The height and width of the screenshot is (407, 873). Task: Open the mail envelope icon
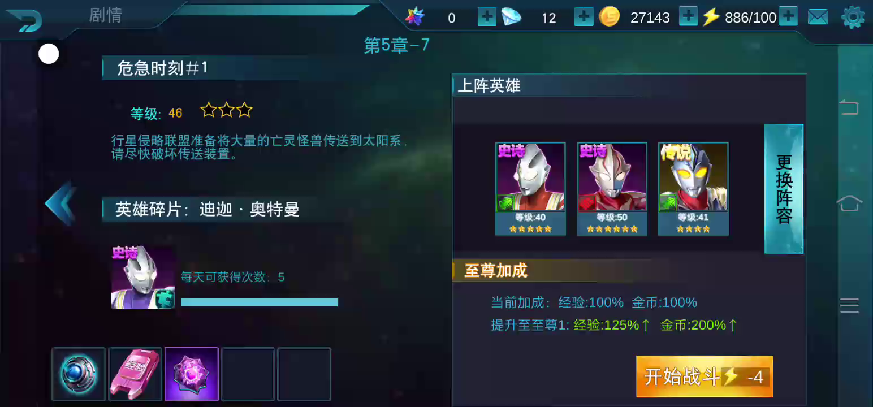[818, 17]
